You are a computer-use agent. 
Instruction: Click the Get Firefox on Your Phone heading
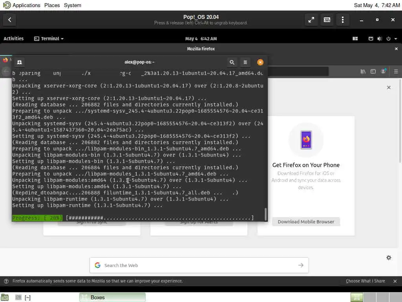[306, 165]
